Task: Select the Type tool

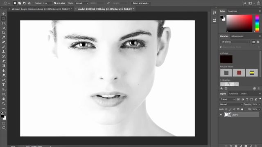Action: click(3, 85)
